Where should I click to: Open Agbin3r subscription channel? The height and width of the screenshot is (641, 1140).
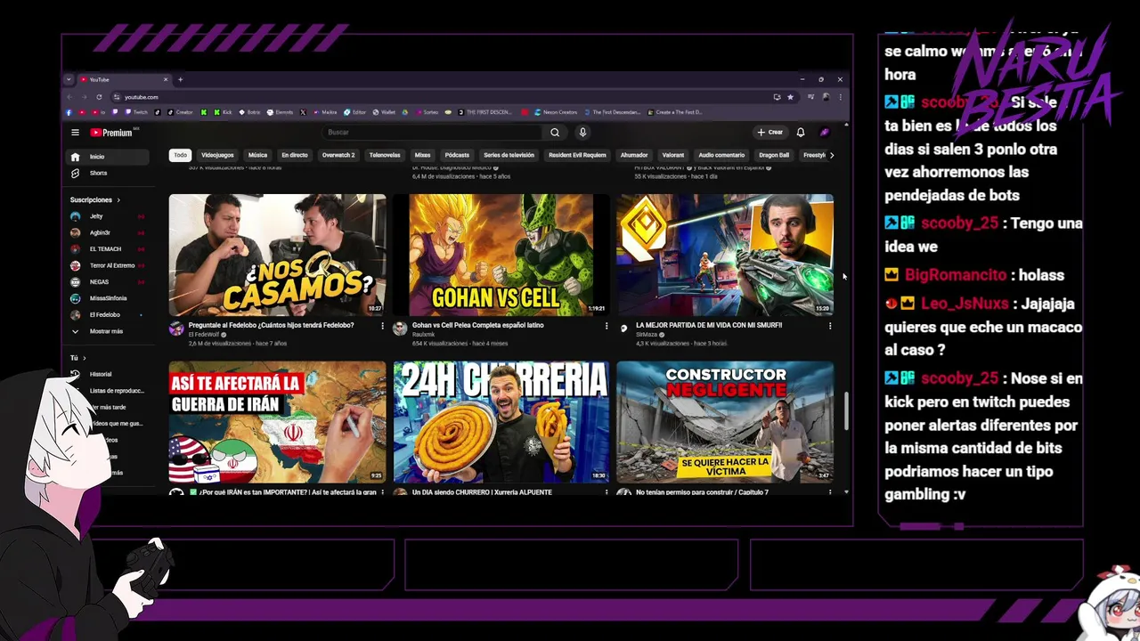(x=108, y=232)
